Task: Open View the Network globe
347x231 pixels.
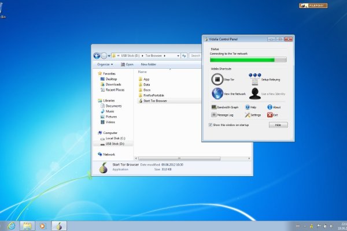Action: pyautogui.click(x=217, y=94)
